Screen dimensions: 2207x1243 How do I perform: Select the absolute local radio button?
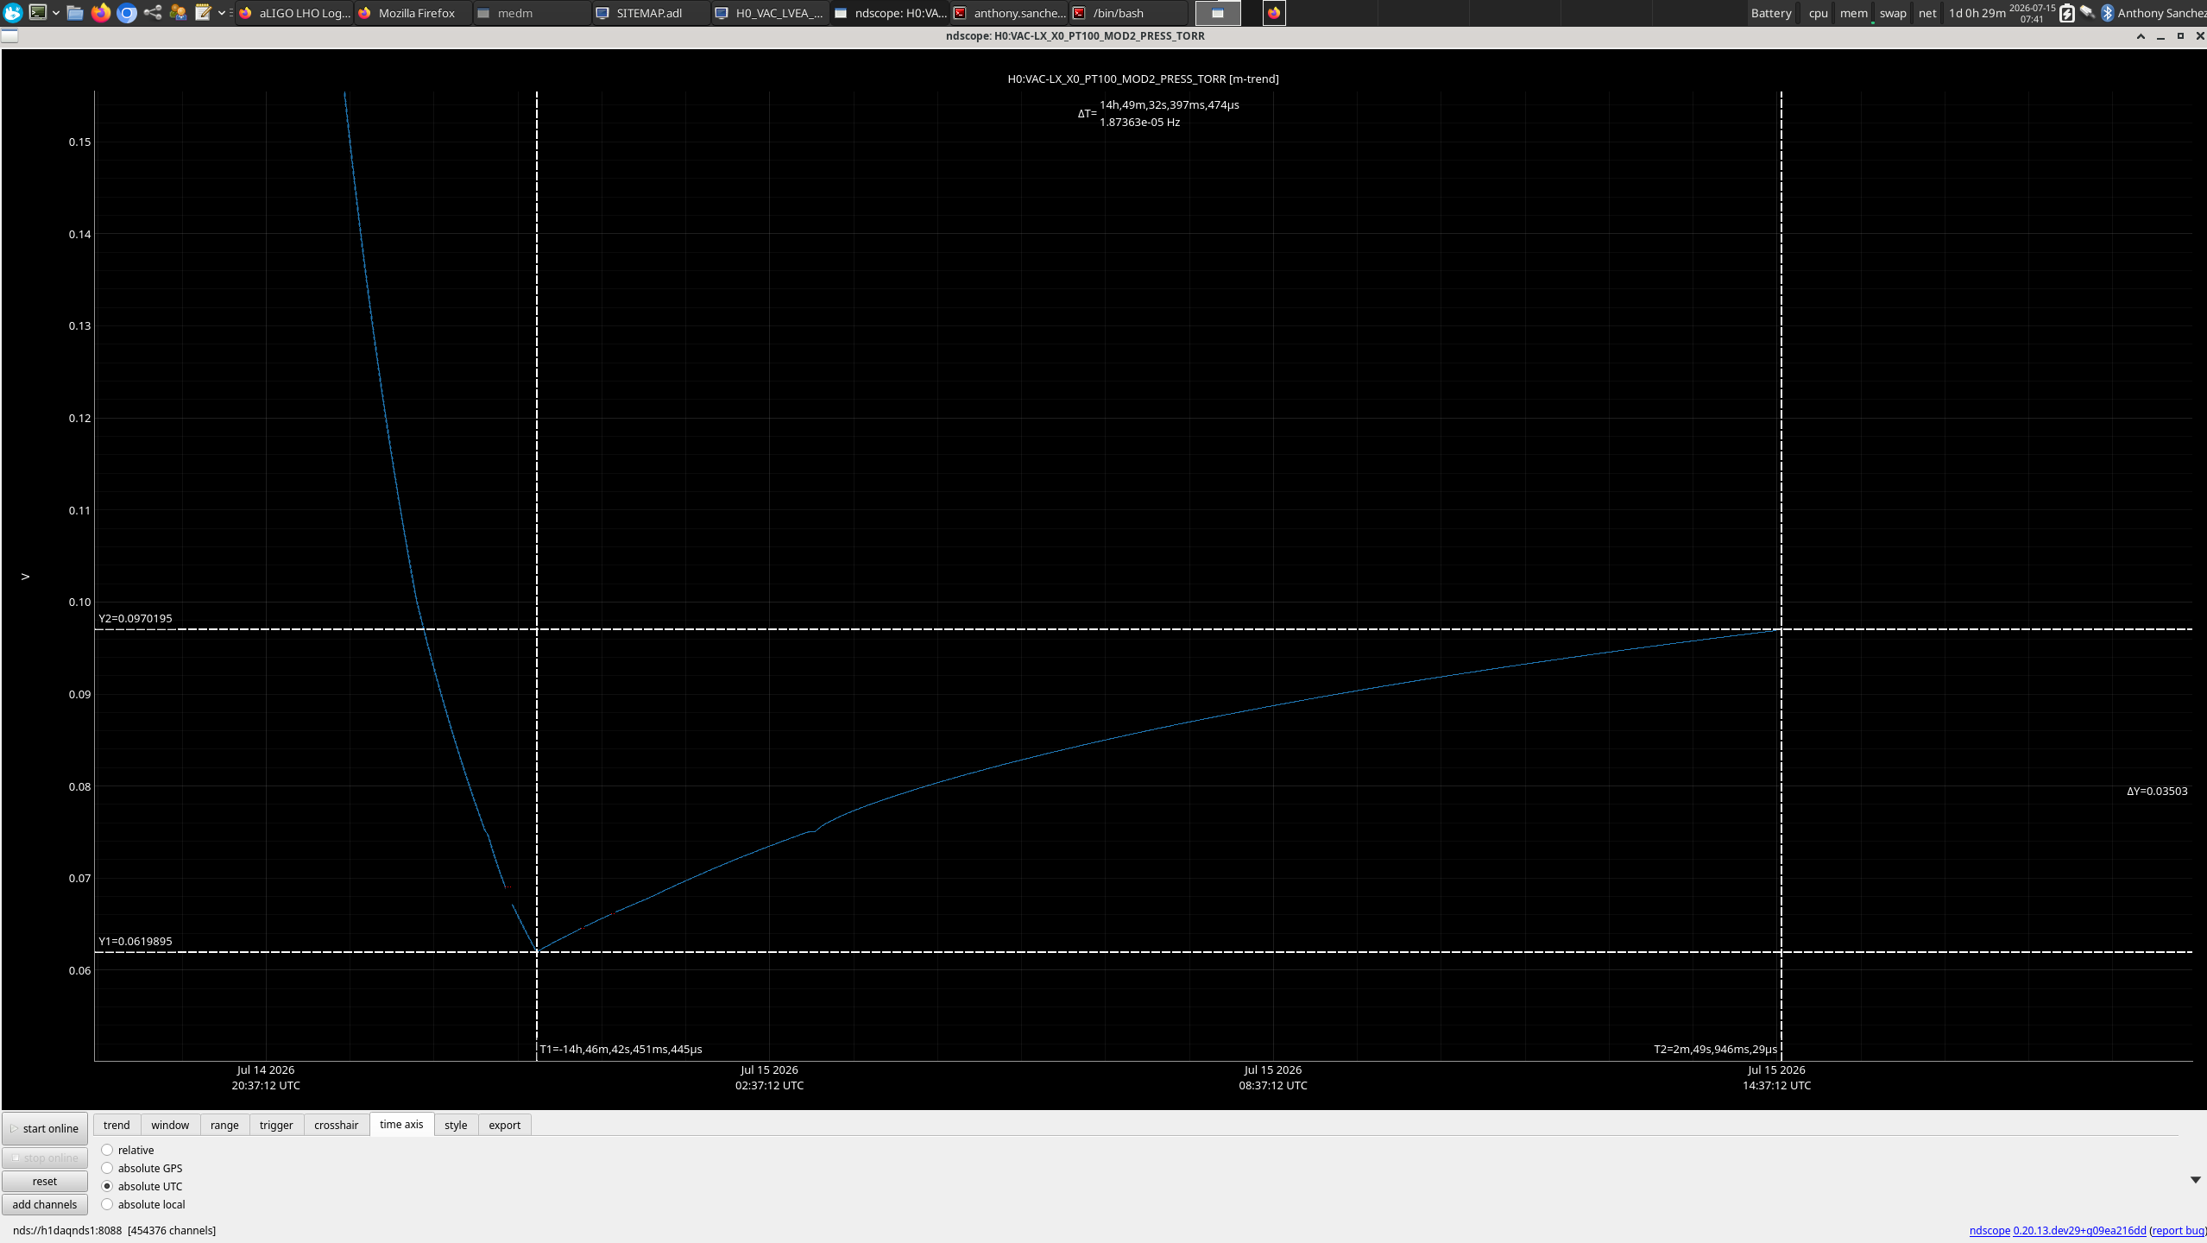pyautogui.click(x=107, y=1204)
